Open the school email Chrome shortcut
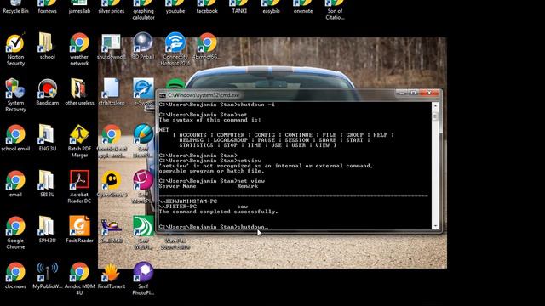Screen dimensions: 545x306 click(15, 138)
